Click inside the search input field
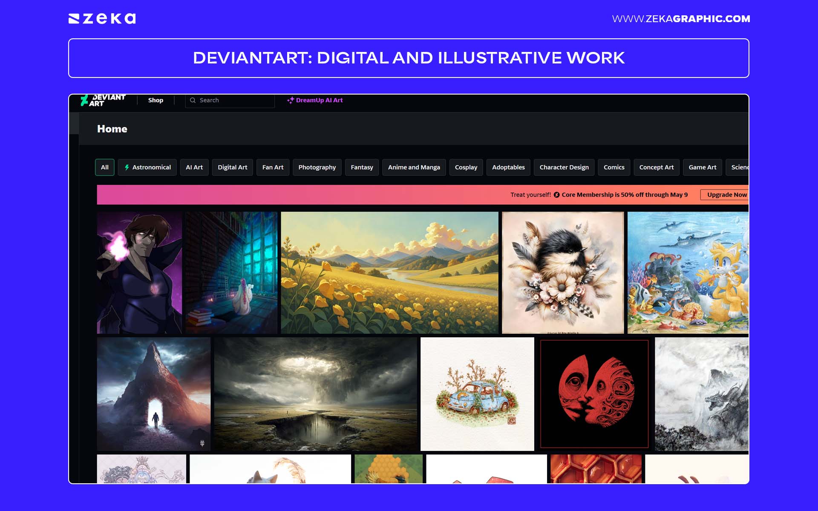 click(x=230, y=100)
